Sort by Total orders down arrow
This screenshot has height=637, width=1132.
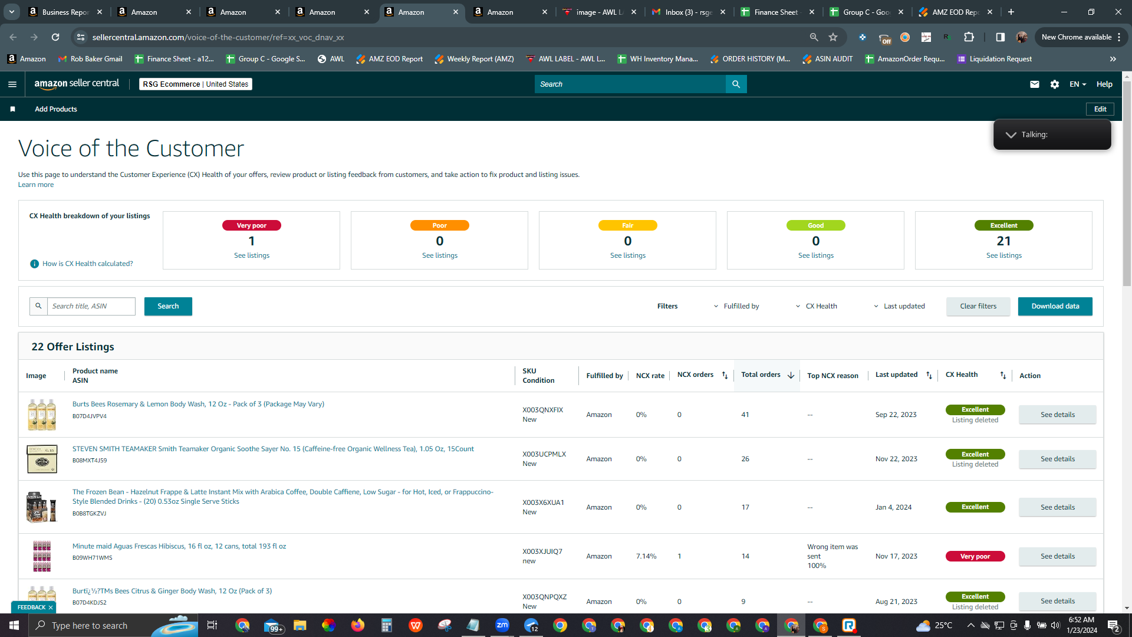(791, 375)
